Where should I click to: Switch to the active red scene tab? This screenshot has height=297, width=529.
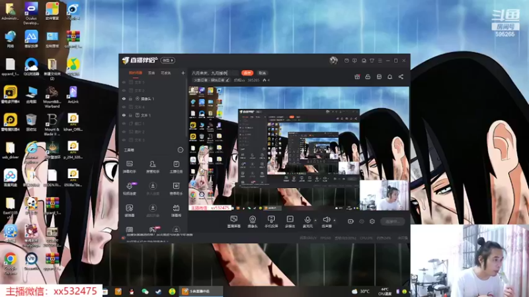click(x=136, y=73)
